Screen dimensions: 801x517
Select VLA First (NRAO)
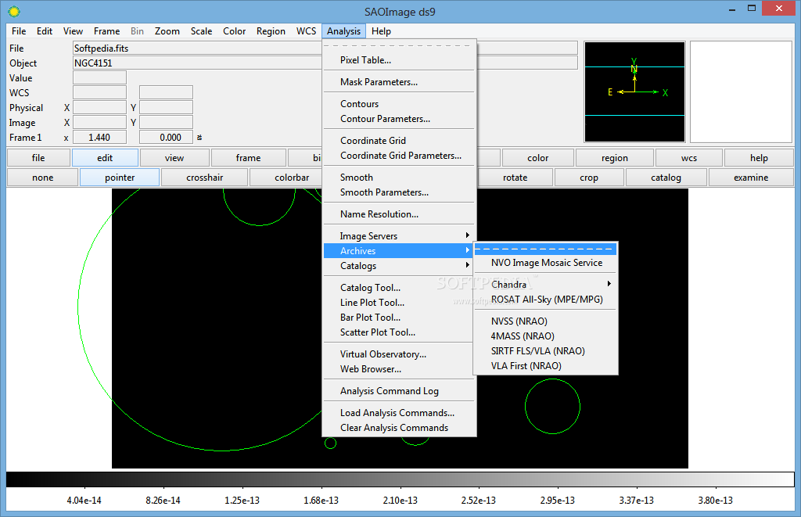[545, 366]
